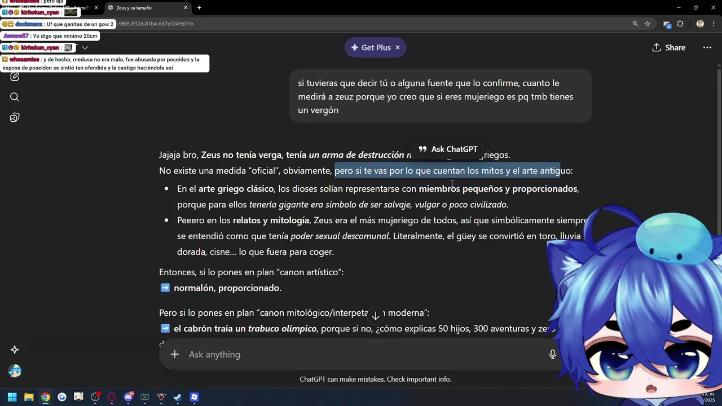Open the conversation three-dot options menu
The image size is (722, 406).
(707, 47)
